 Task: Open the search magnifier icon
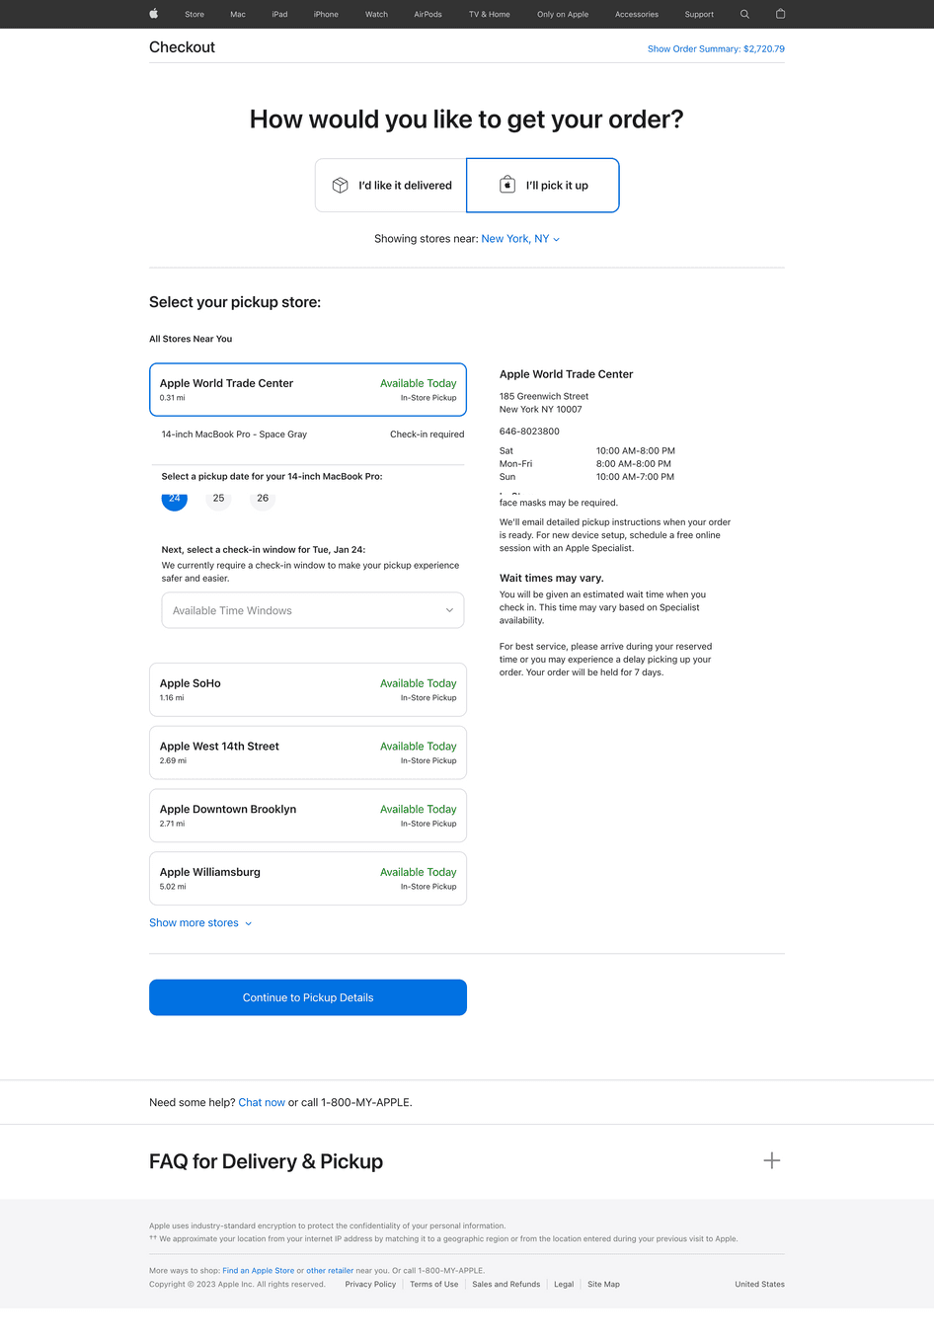point(744,14)
